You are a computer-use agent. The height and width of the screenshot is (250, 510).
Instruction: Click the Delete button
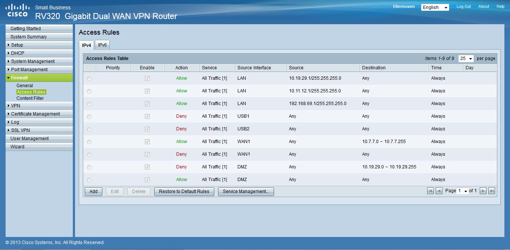tap(139, 192)
